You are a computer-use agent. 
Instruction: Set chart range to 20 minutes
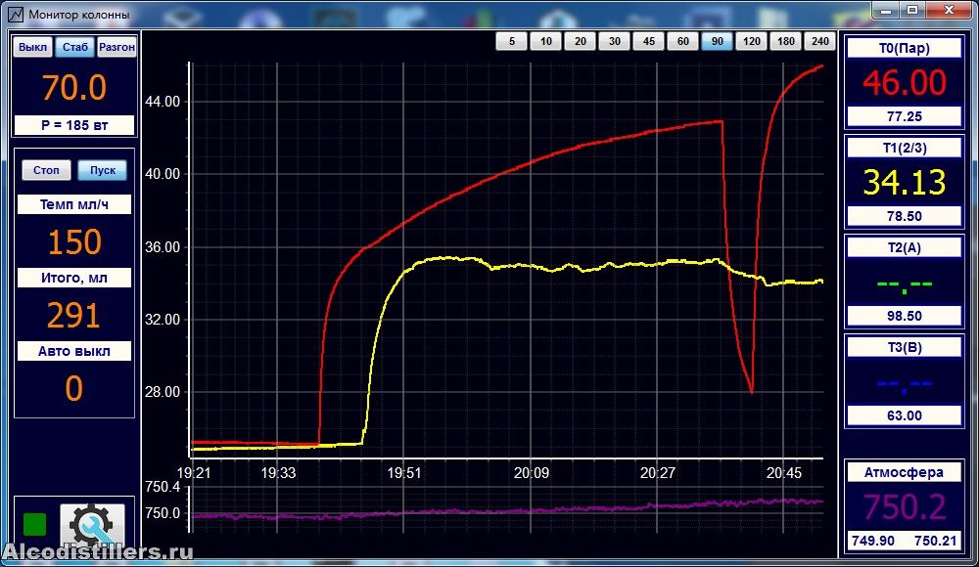pyautogui.click(x=581, y=41)
